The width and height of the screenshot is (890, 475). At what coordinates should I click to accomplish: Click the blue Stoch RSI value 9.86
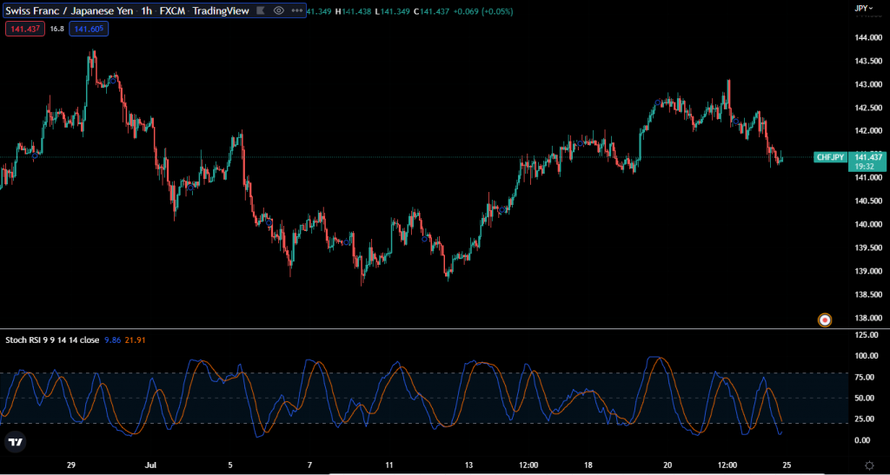point(113,340)
